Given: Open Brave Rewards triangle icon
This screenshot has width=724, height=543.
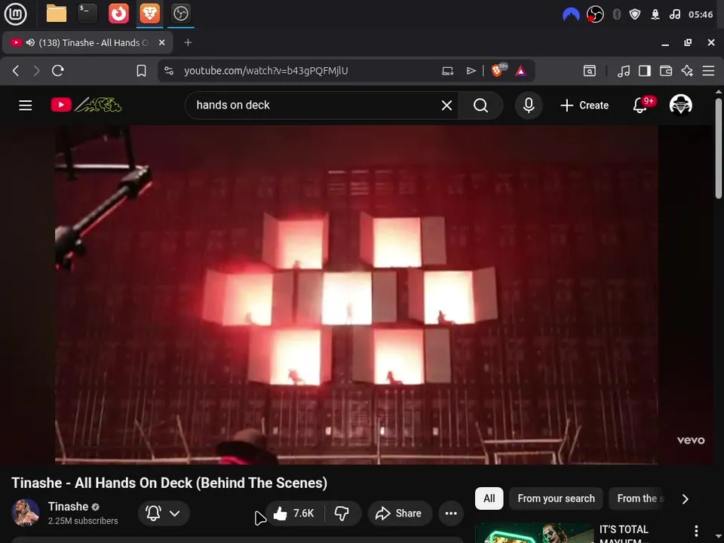Looking at the screenshot, I should tap(521, 71).
